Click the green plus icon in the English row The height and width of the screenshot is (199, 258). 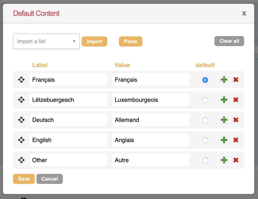(x=224, y=140)
